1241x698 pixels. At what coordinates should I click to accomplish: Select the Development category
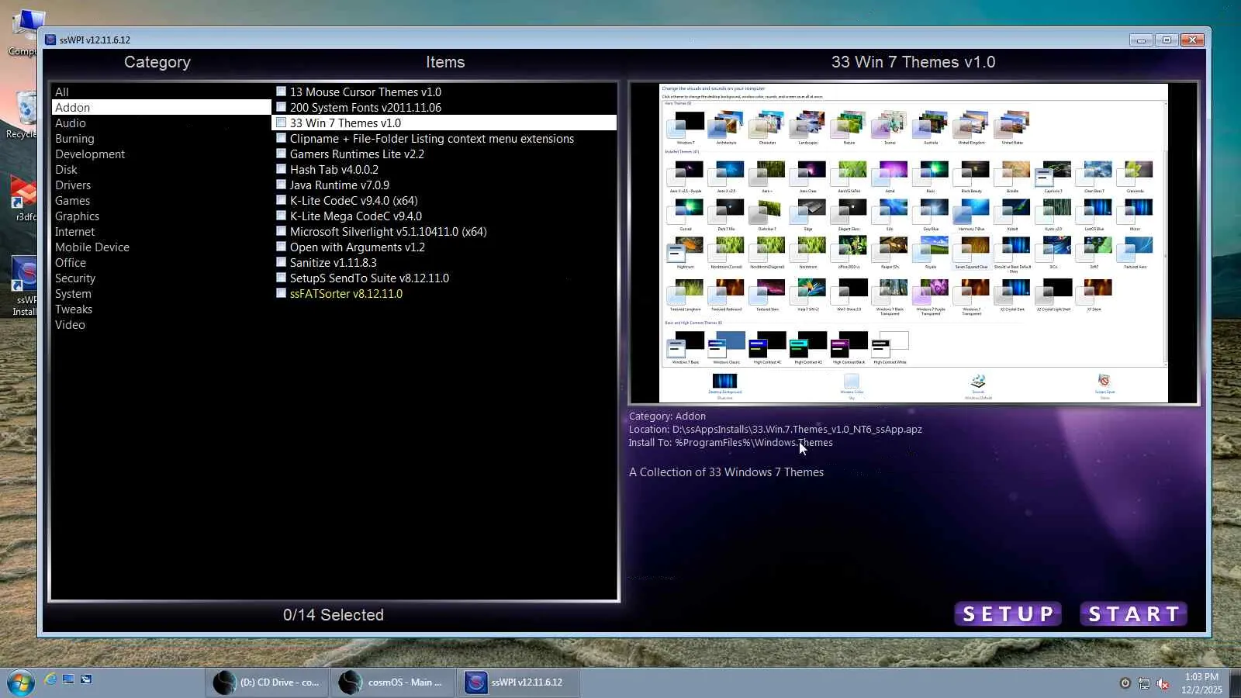(x=161, y=154)
